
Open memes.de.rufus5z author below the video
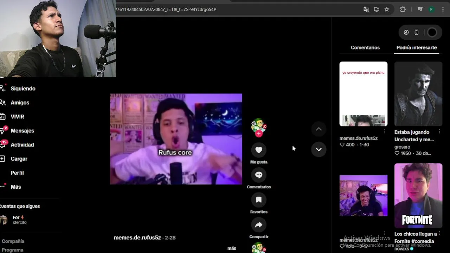pyautogui.click(x=137, y=238)
